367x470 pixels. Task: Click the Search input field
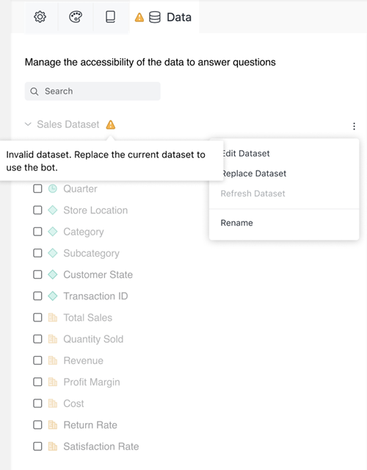(92, 91)
